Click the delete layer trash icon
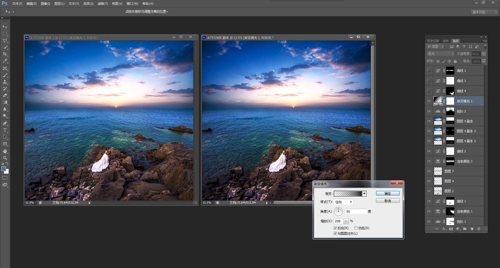 click(479, 229)
